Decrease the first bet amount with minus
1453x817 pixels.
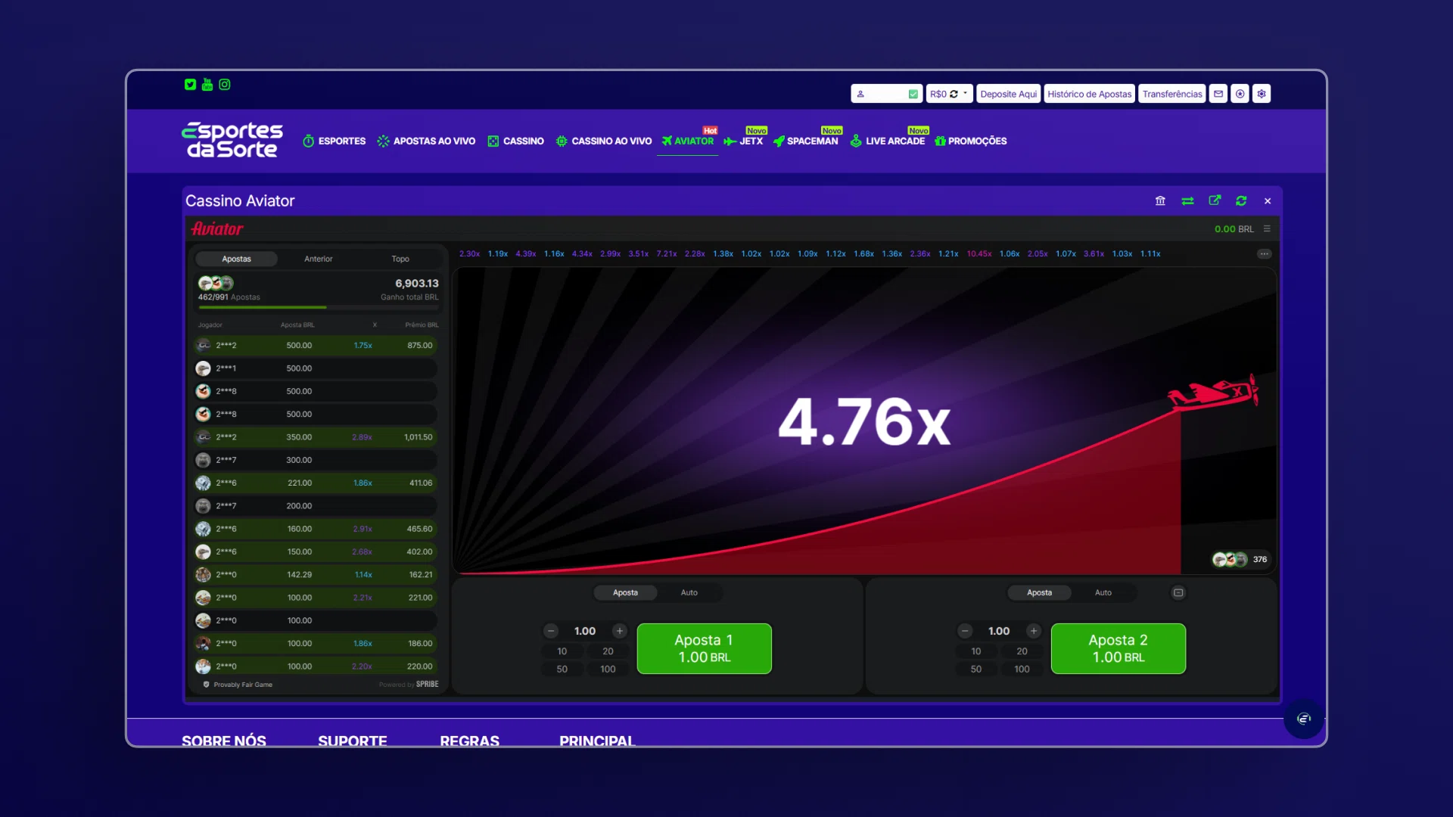[551, 631]
